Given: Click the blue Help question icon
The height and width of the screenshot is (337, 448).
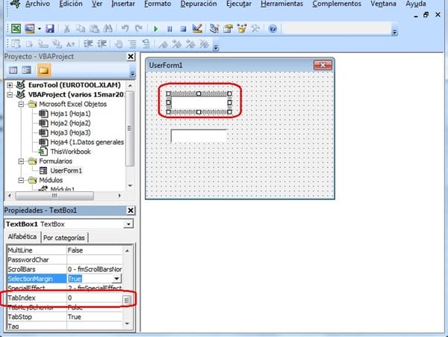Looking at the screenshot, I should coord(273,28).
